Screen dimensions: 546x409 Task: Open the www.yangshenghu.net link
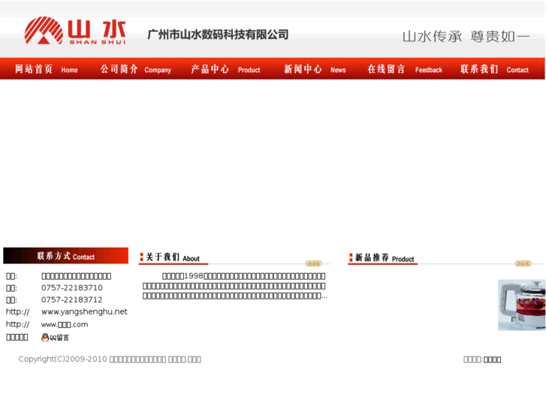pyautogui.click(x=84, y=311)
